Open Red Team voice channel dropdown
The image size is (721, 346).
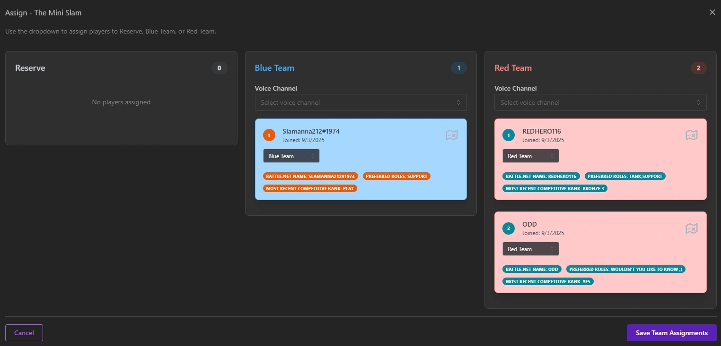600,102
